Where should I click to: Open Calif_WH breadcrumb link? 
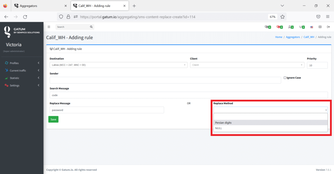click(309, 37)
